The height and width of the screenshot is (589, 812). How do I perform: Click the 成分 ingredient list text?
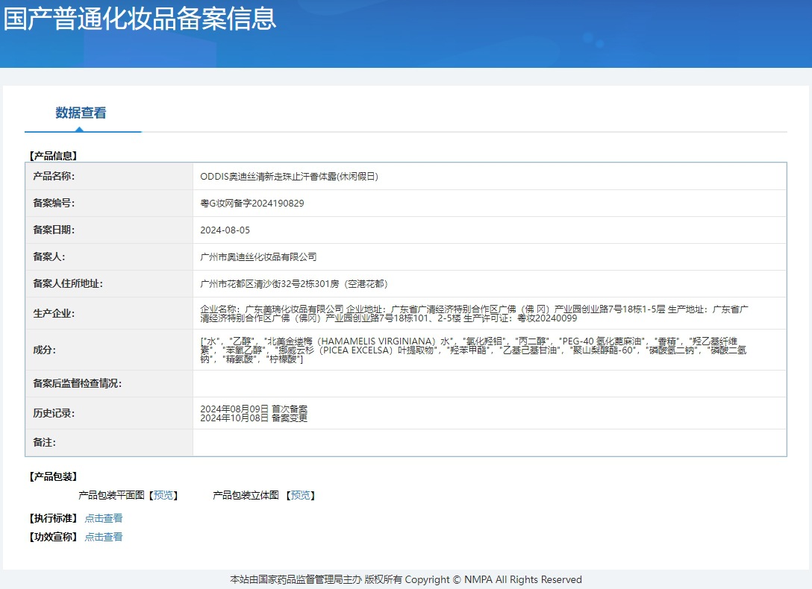473,350
